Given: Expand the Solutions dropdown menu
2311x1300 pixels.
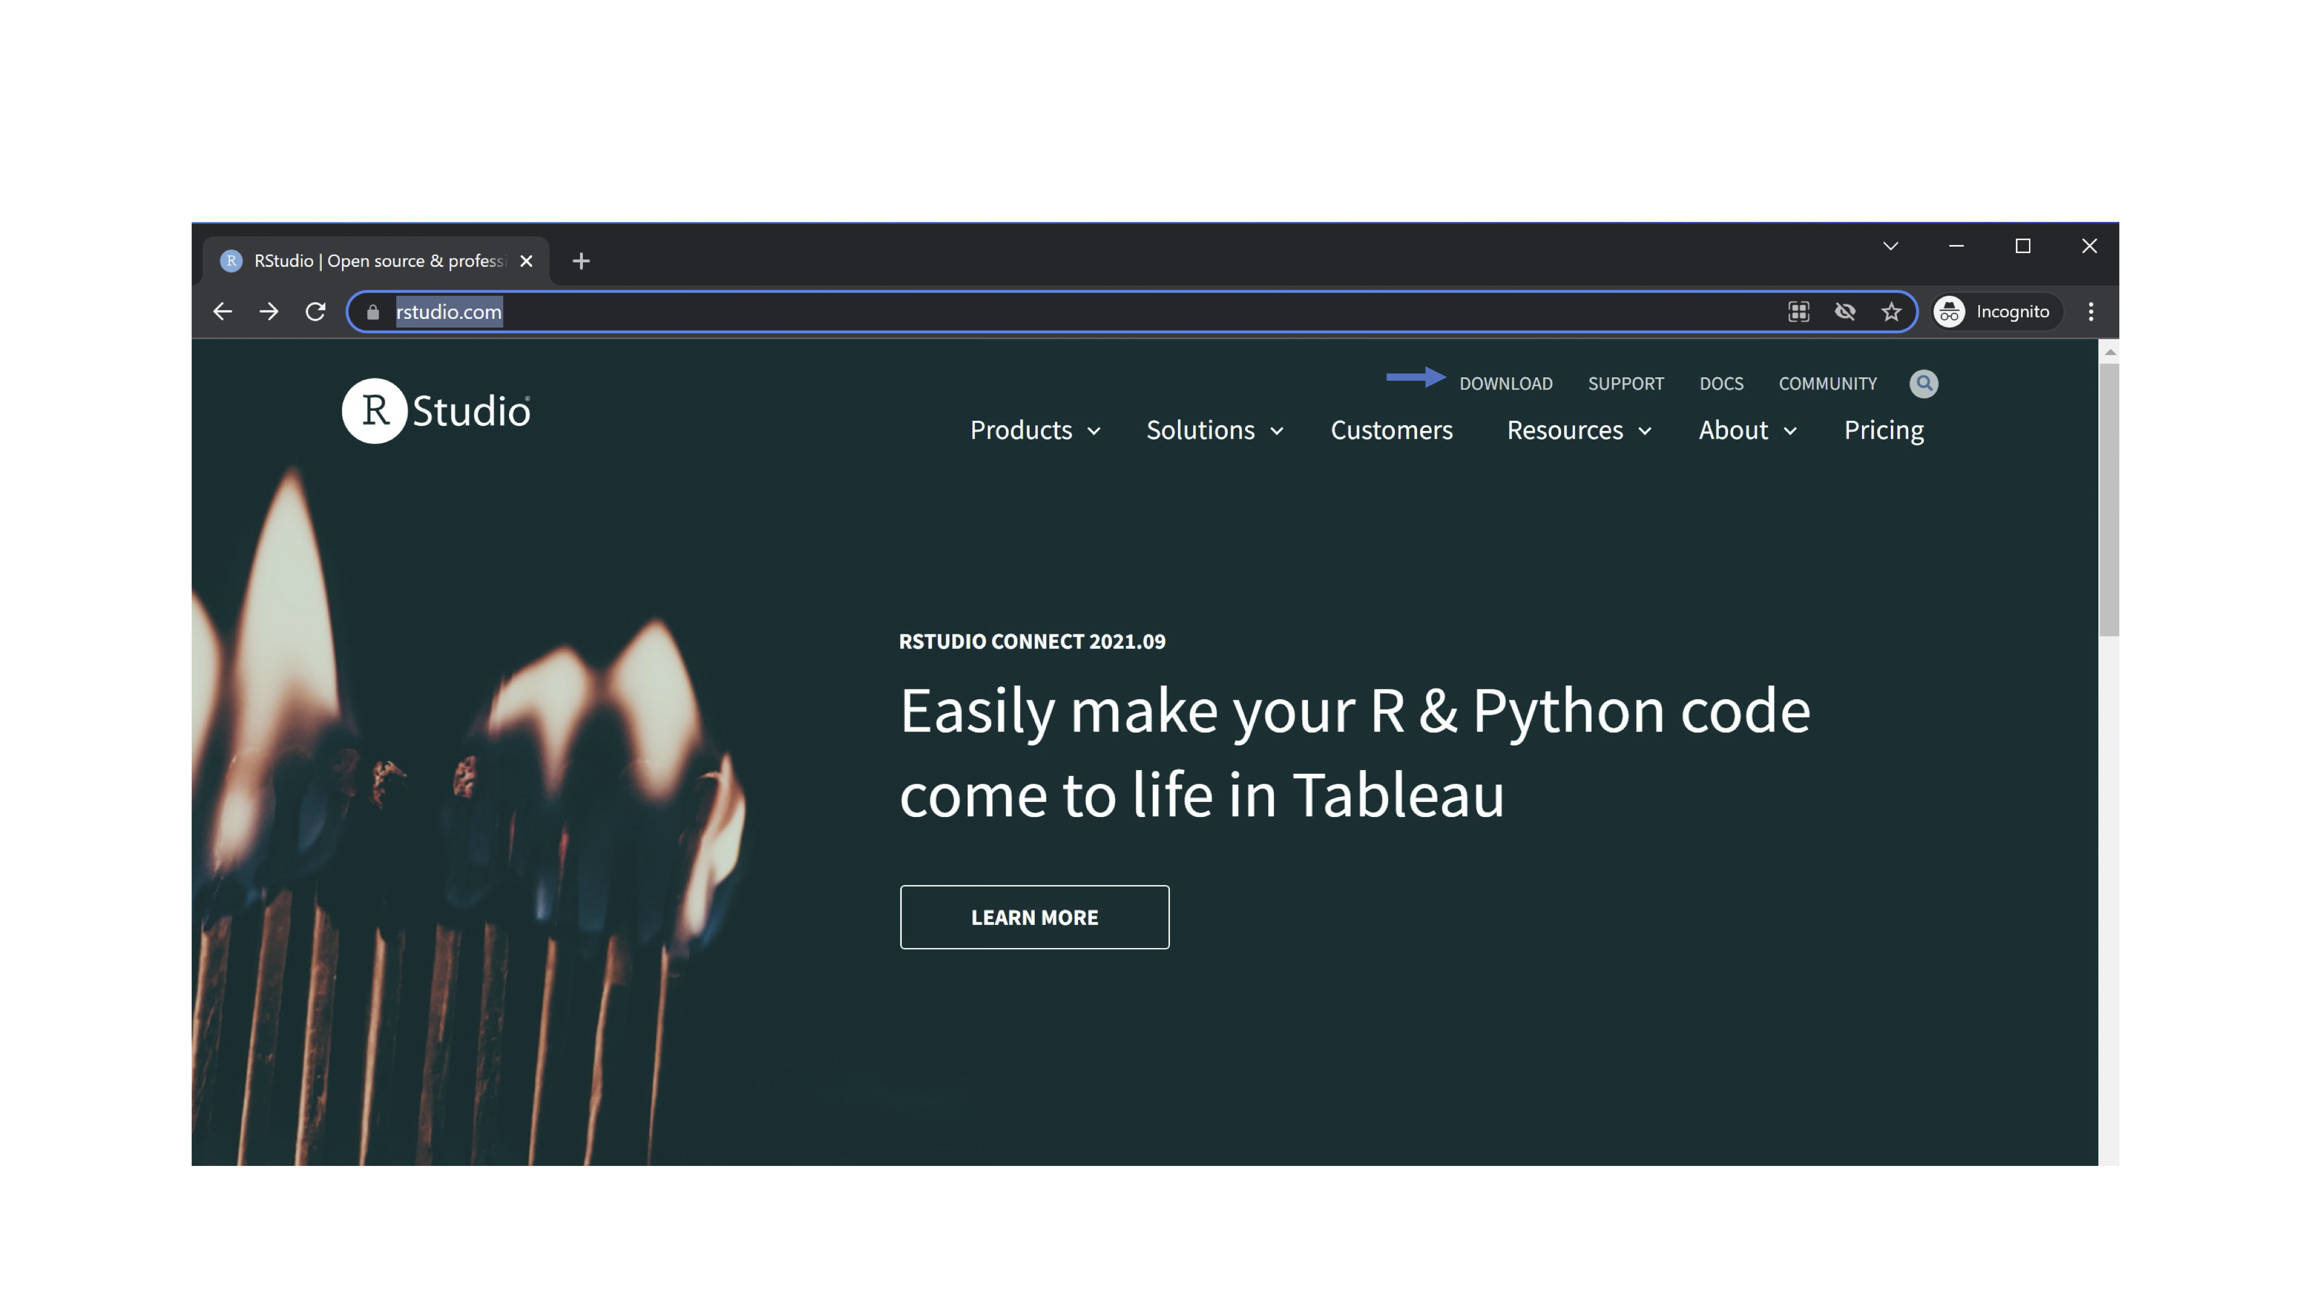Looking at the screenshot, I should (1214, 430).
